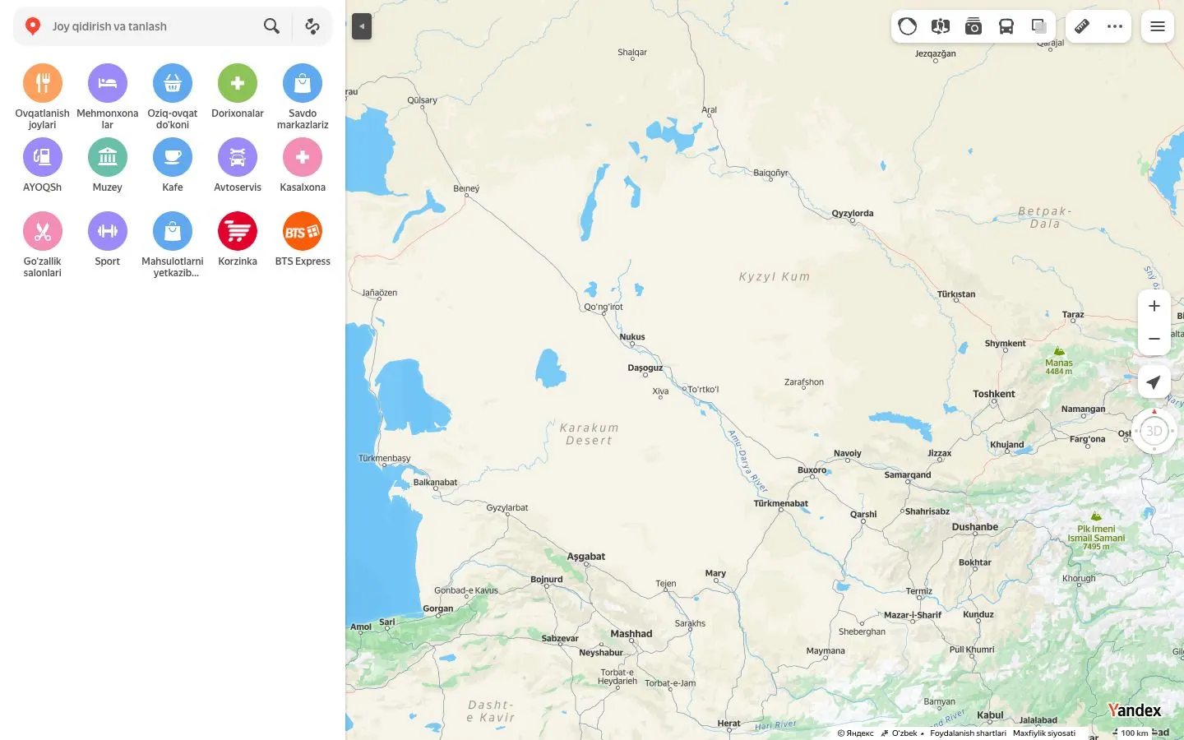
Task: Zoom in with the plus button
Action: click(1154, 306)
